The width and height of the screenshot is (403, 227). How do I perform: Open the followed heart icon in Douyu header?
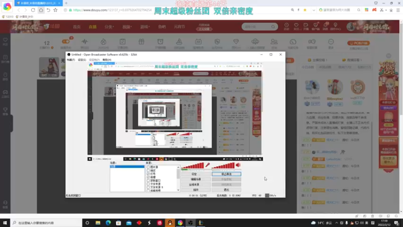click(x=296, y=25)
